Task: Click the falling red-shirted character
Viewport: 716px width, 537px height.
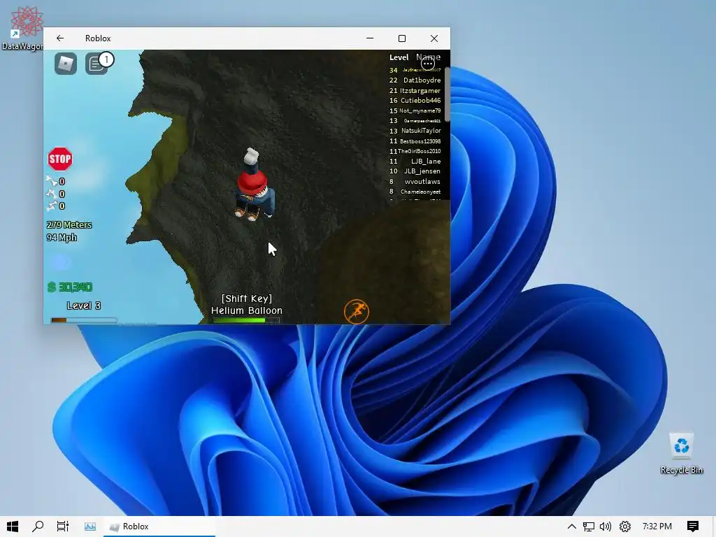Action: (x=254, y=185)
